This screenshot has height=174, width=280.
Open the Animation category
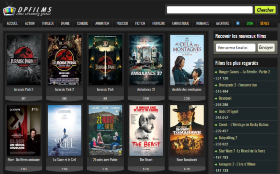point(102,23)
